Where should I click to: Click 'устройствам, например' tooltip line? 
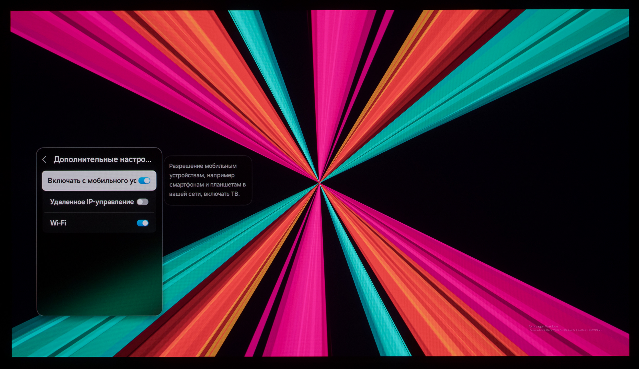coord(202,175)
